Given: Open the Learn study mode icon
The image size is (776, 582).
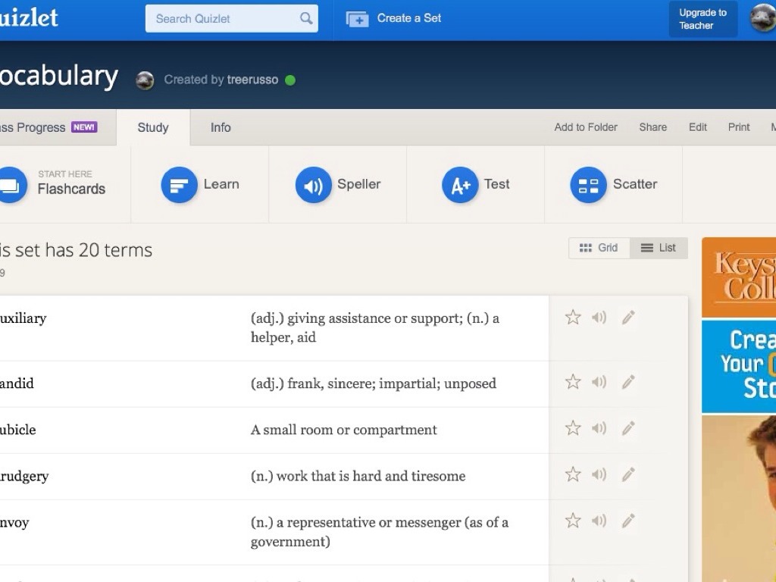Looking at the screenshot, I should (x=180, y=185).
